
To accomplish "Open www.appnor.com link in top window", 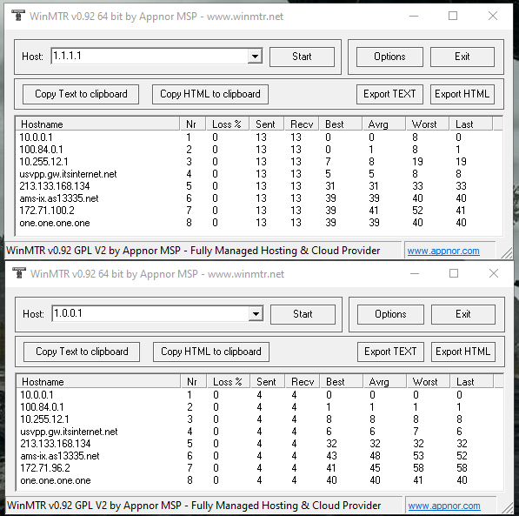I will click(443, 251).
